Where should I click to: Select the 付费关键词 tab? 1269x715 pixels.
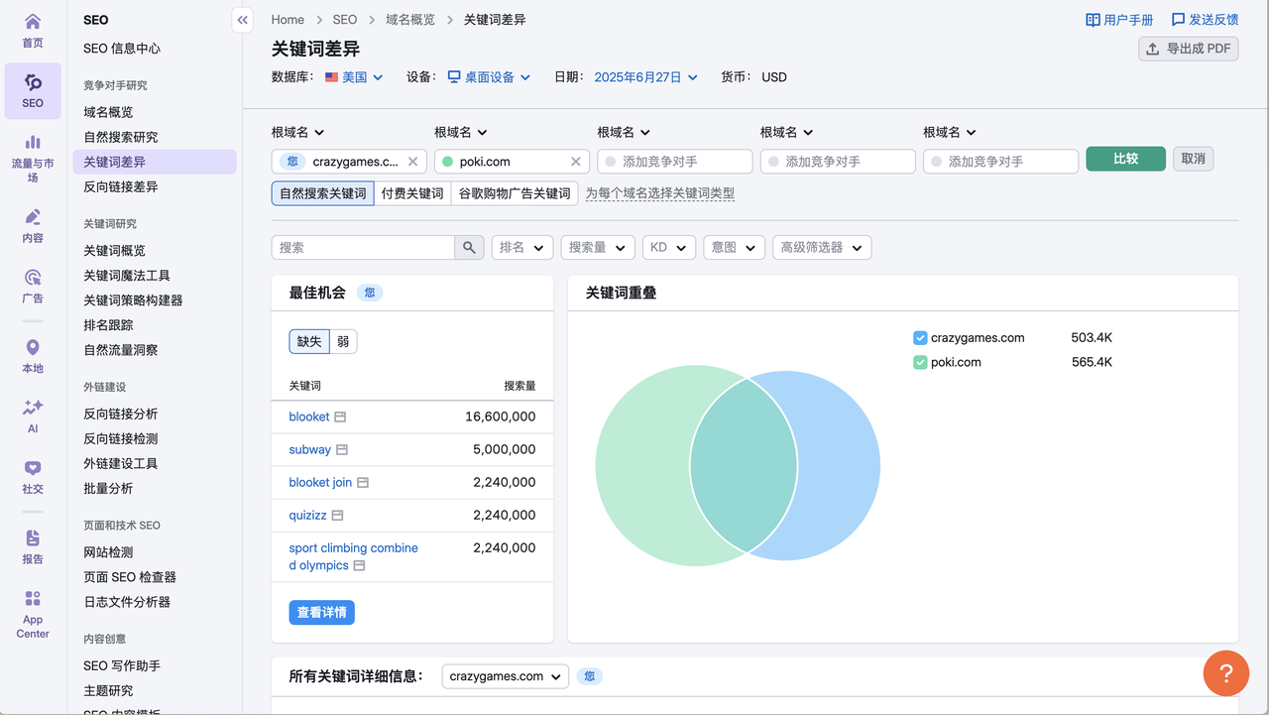(x=412, y=193)
